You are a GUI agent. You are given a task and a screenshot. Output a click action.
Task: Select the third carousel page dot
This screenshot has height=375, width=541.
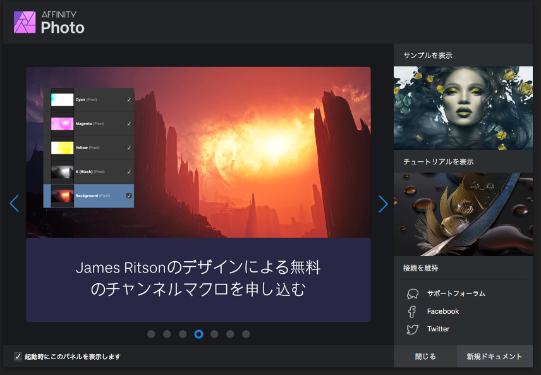click(x=183, y=334)
